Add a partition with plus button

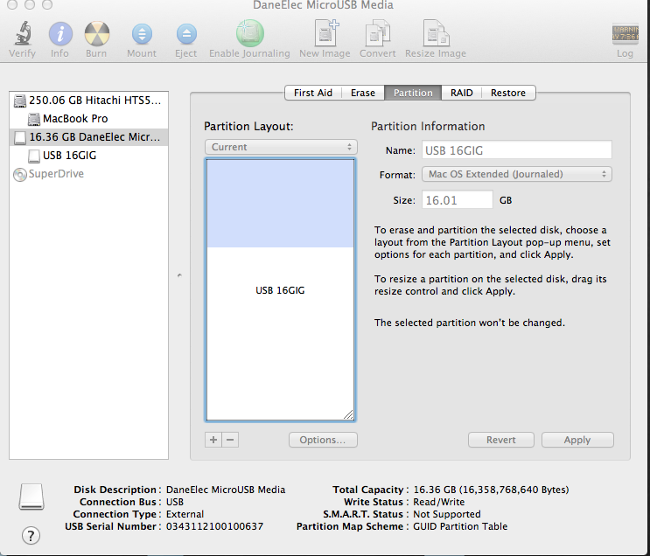coord(213,440)
